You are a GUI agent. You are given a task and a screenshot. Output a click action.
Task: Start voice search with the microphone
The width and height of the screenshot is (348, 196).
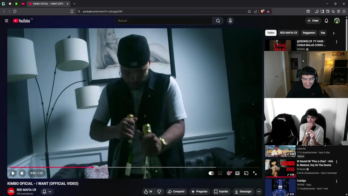coord(230,21)
